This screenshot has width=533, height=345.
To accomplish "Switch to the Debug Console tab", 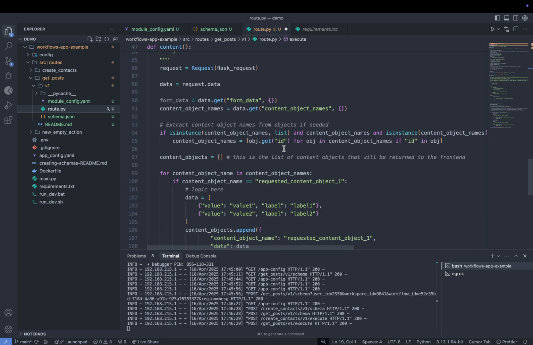I will [x=201, y=256].
